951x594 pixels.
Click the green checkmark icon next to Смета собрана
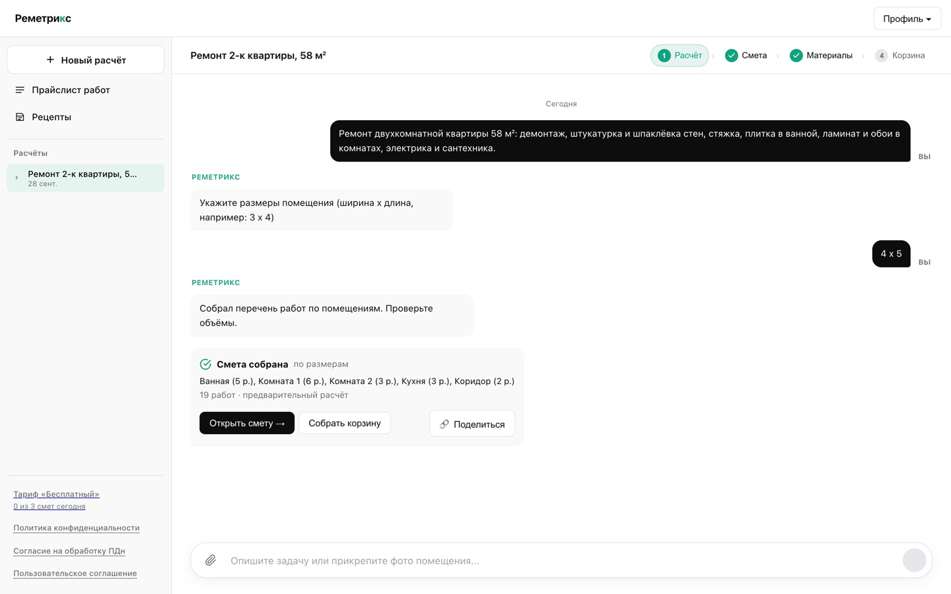(205, 364)
